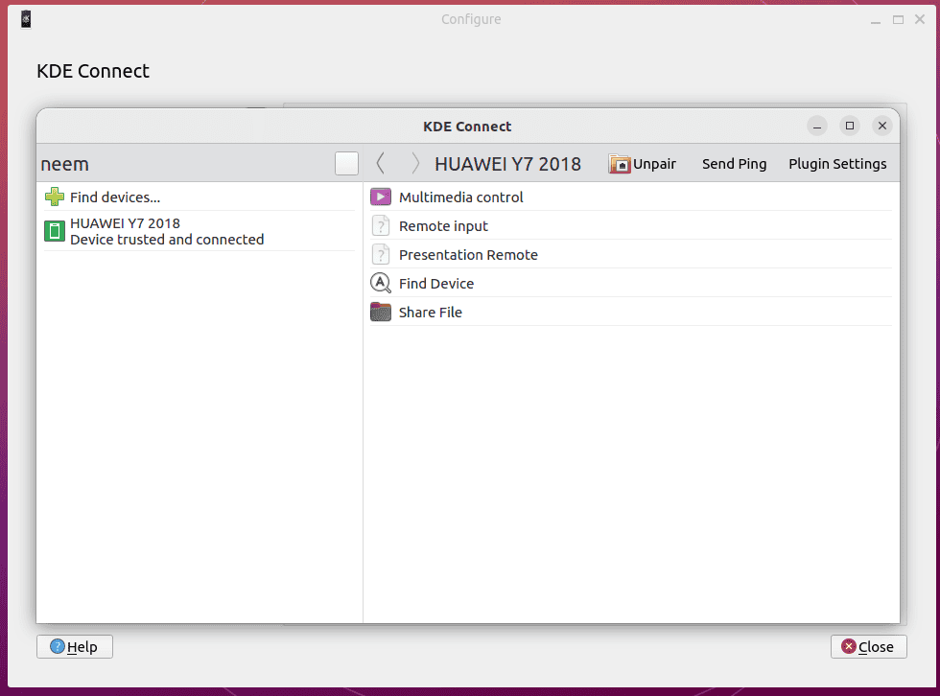
Task: Go back with the left chevron
Action: point(380,163)
